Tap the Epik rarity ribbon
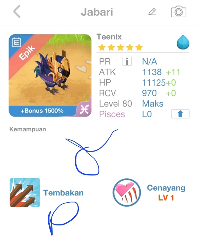198x248 pixels. pyautogui.click(x=27, y=53)
